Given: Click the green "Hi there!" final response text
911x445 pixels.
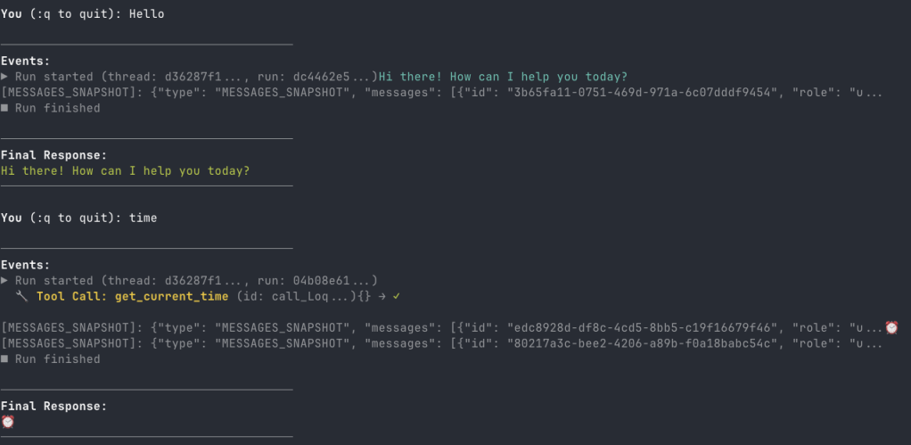Looking at the screenshot, I should (126, 170).
